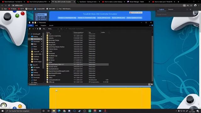Select the x360ce.zip archive file
The width and height of the screenshot is (201, 113).
[51, 82]
